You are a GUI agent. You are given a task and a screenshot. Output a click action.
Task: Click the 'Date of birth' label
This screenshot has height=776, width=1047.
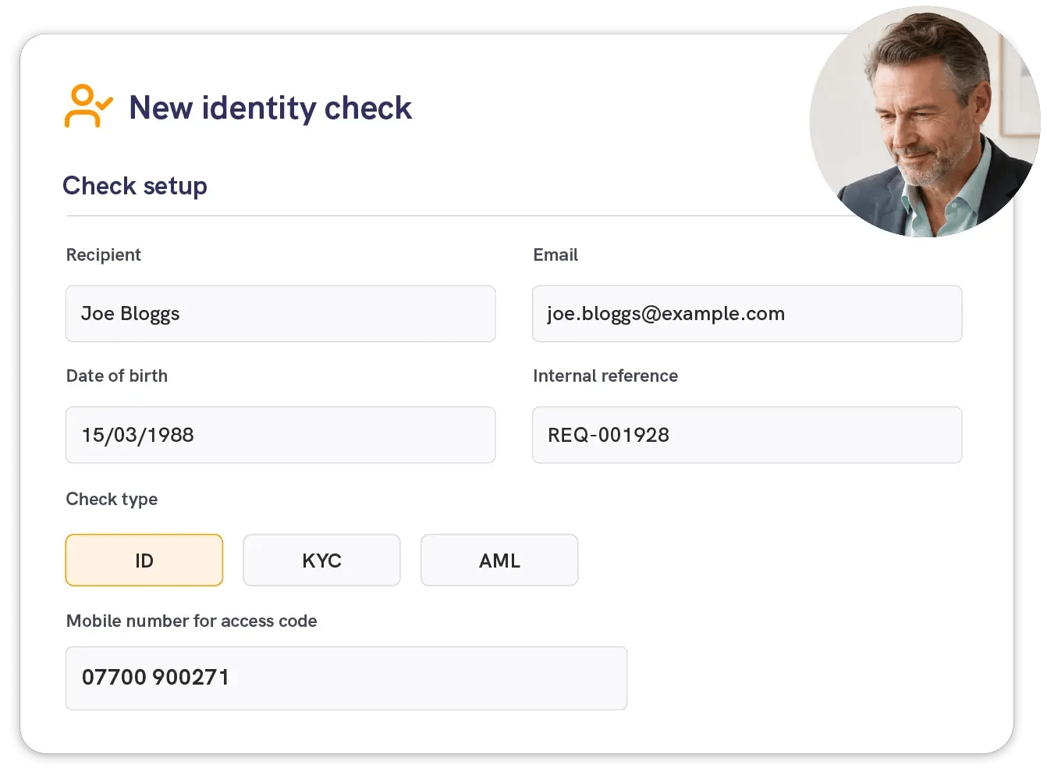point(117,376)
